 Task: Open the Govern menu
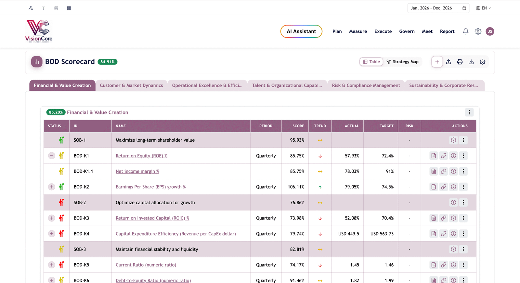(407, 31)
